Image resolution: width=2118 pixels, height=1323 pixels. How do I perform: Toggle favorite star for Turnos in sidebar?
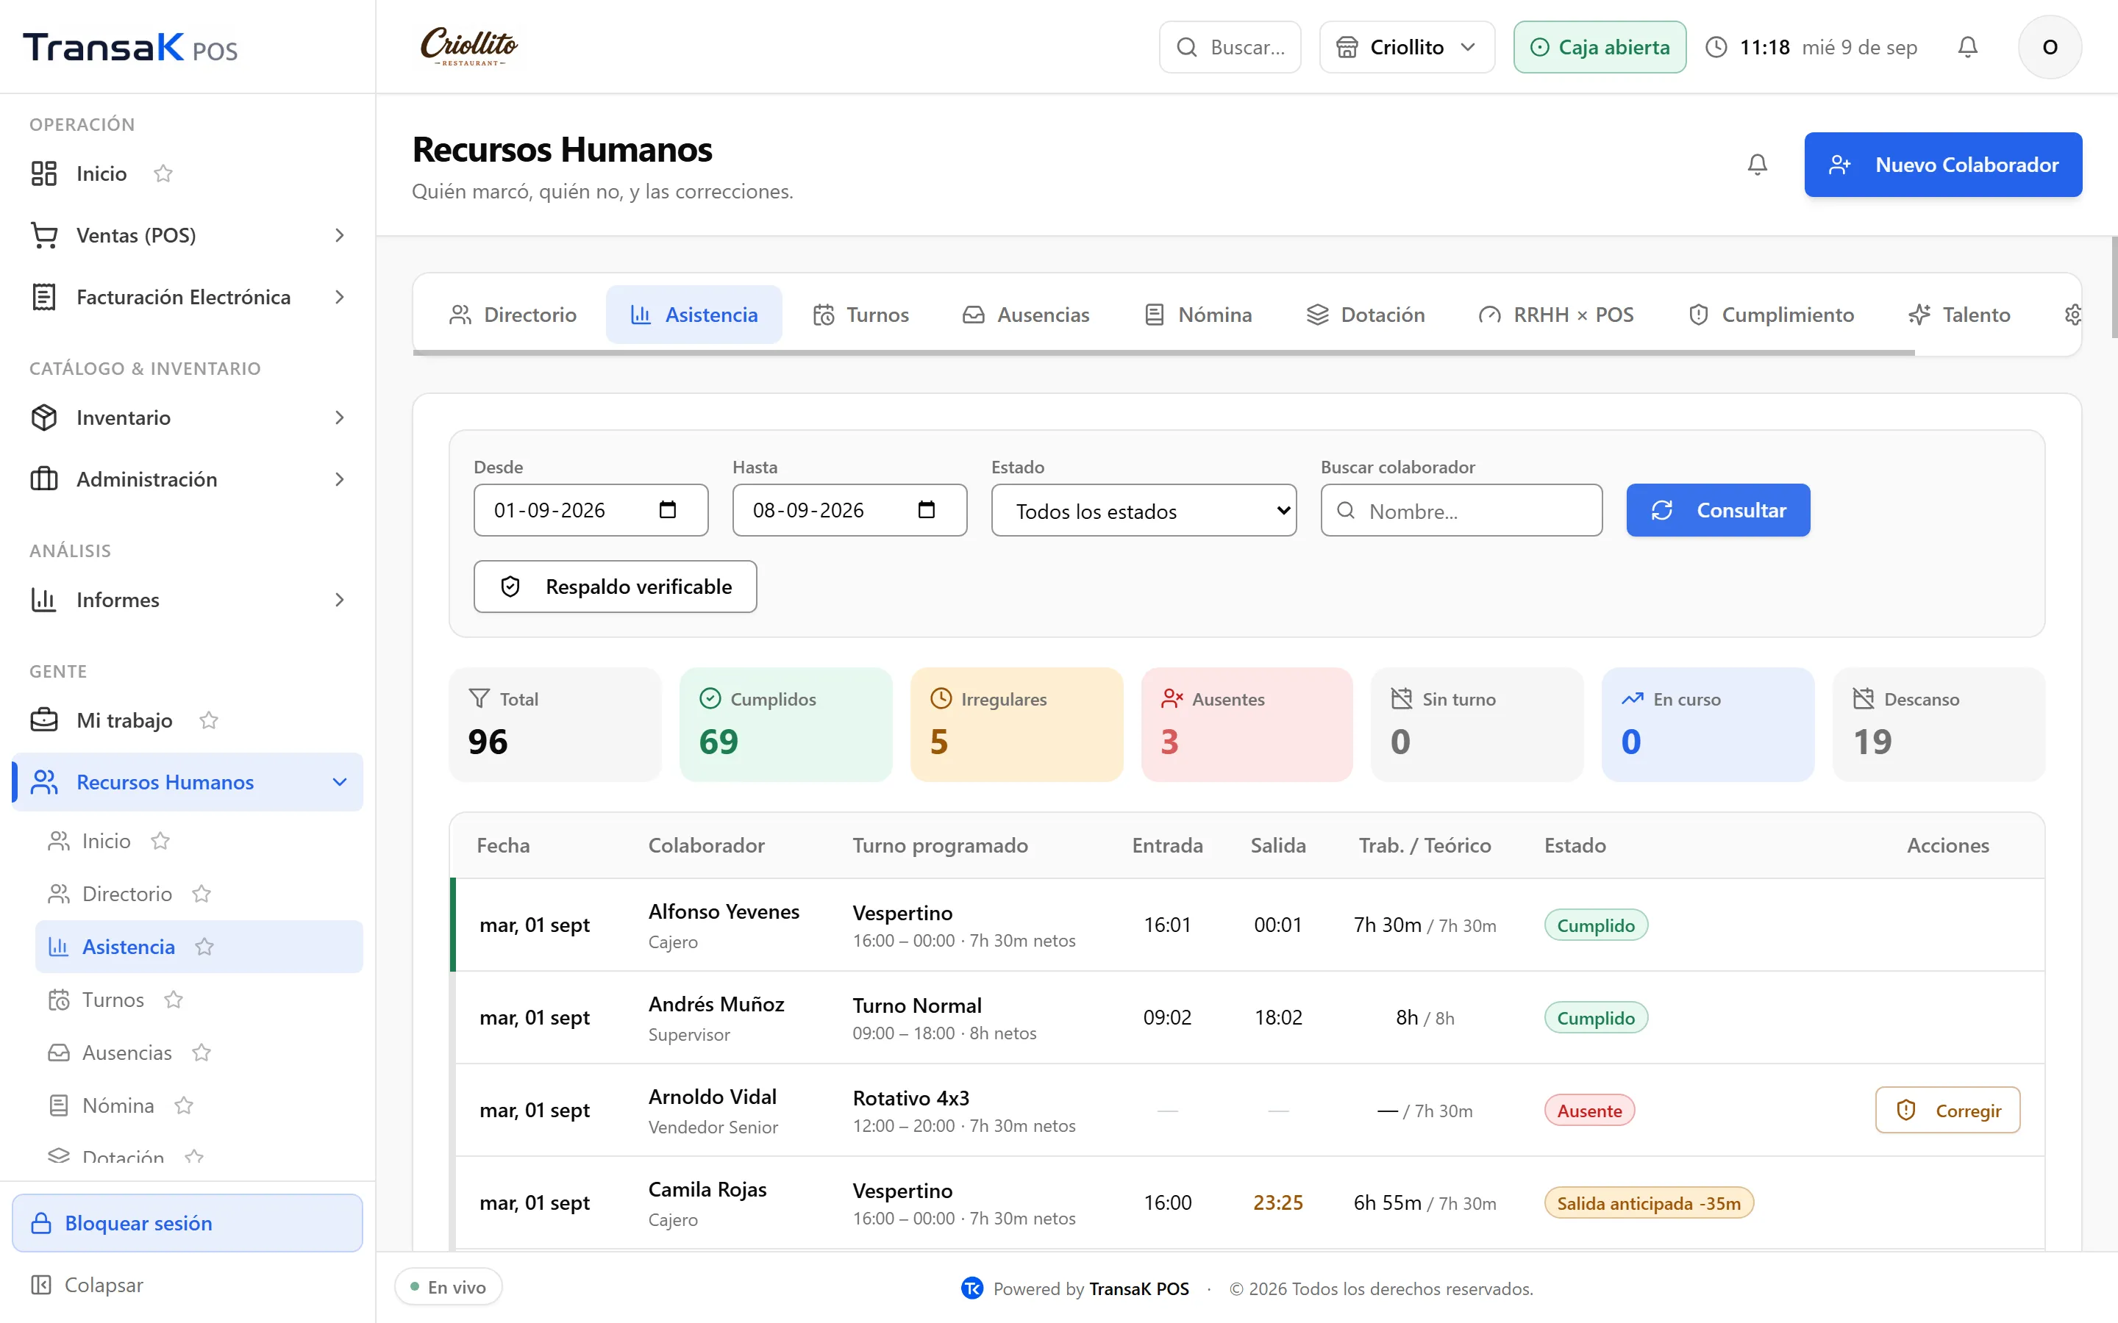point(174,1000)
